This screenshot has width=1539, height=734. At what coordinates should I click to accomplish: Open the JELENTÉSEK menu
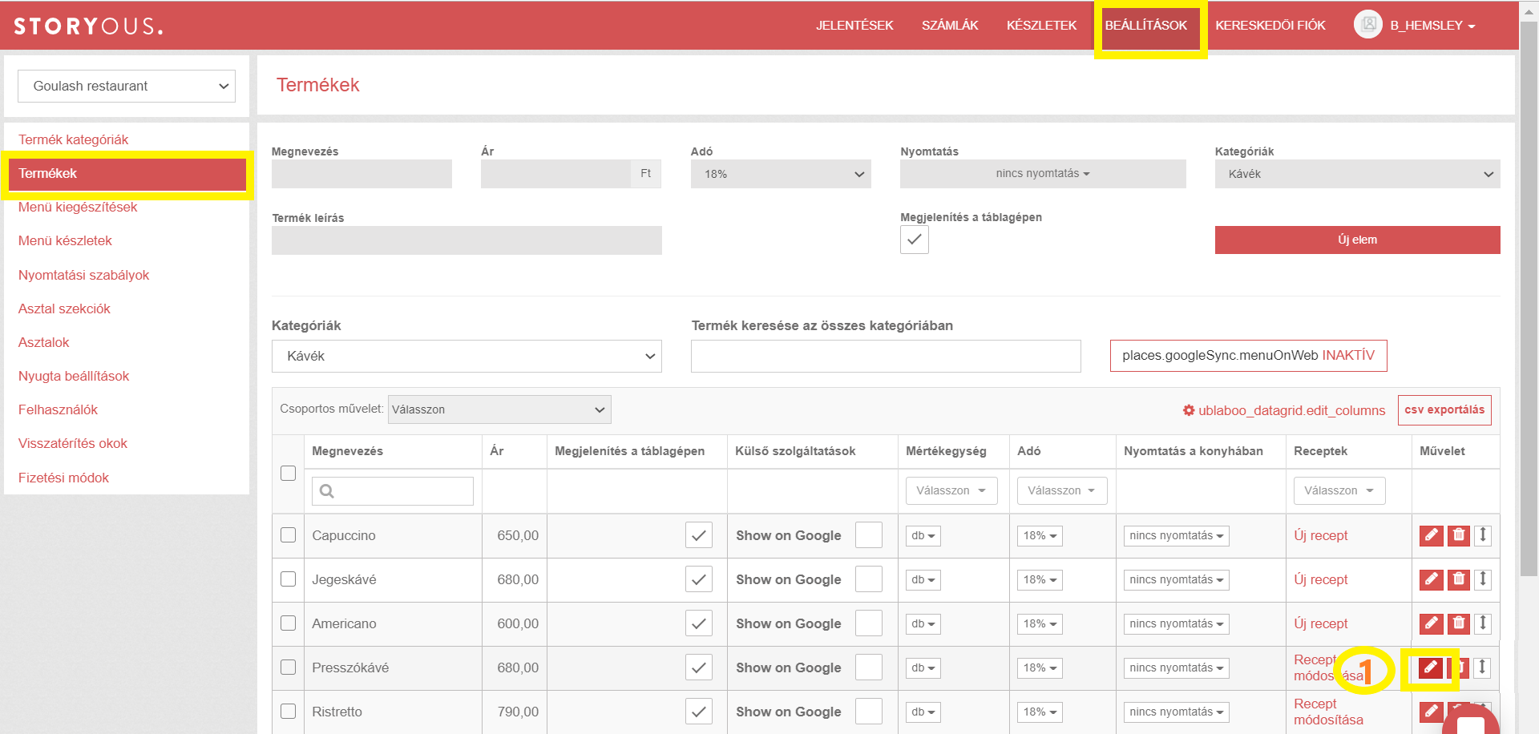[x=854, y=25]
